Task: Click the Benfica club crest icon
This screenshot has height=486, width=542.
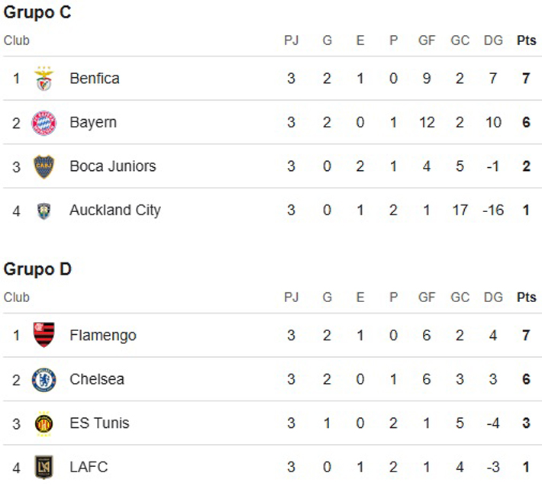Action: tap(44, 79)
